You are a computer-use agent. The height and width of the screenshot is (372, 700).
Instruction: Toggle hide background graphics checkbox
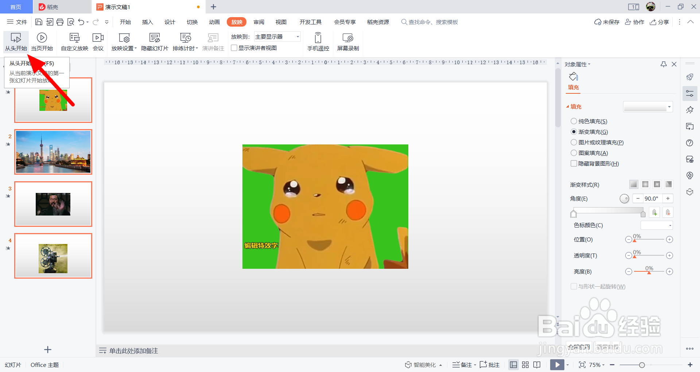pyautogui.click(x=574, y=163)
